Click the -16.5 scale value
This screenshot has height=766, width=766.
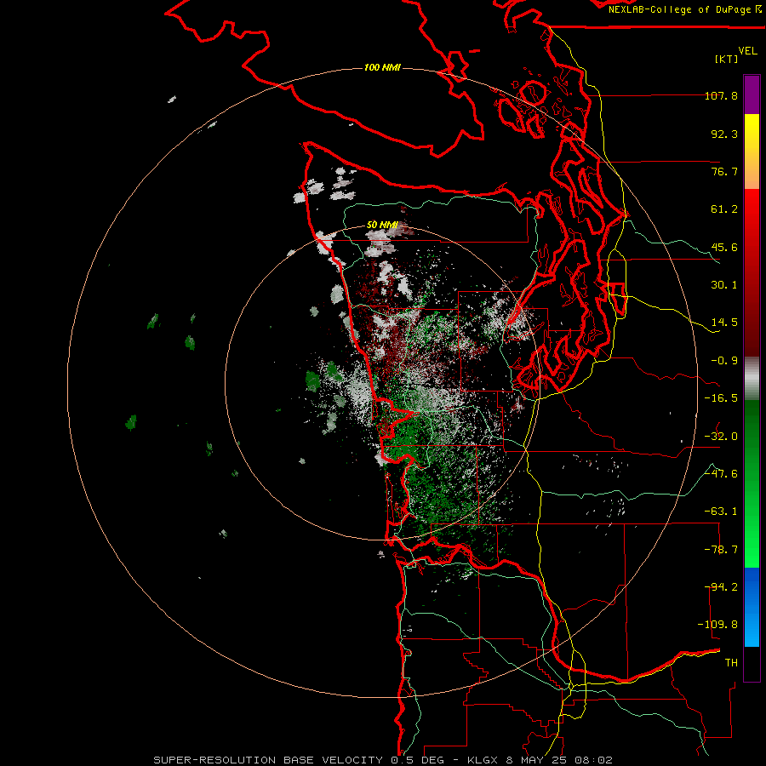[721, 398]
